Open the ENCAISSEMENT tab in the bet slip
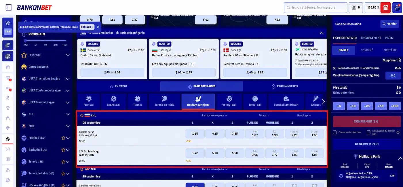The image size is (403, 187). 371,38
